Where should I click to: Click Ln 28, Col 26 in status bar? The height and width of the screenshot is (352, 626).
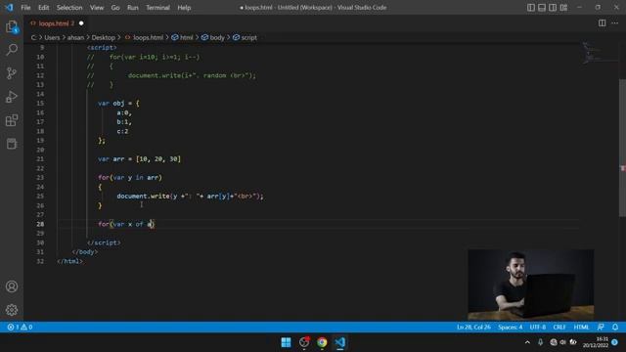pos(473,327)
